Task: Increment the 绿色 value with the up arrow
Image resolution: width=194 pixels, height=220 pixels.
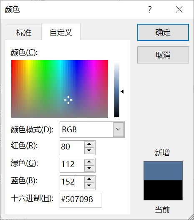Action: click(x=89, y=162)
